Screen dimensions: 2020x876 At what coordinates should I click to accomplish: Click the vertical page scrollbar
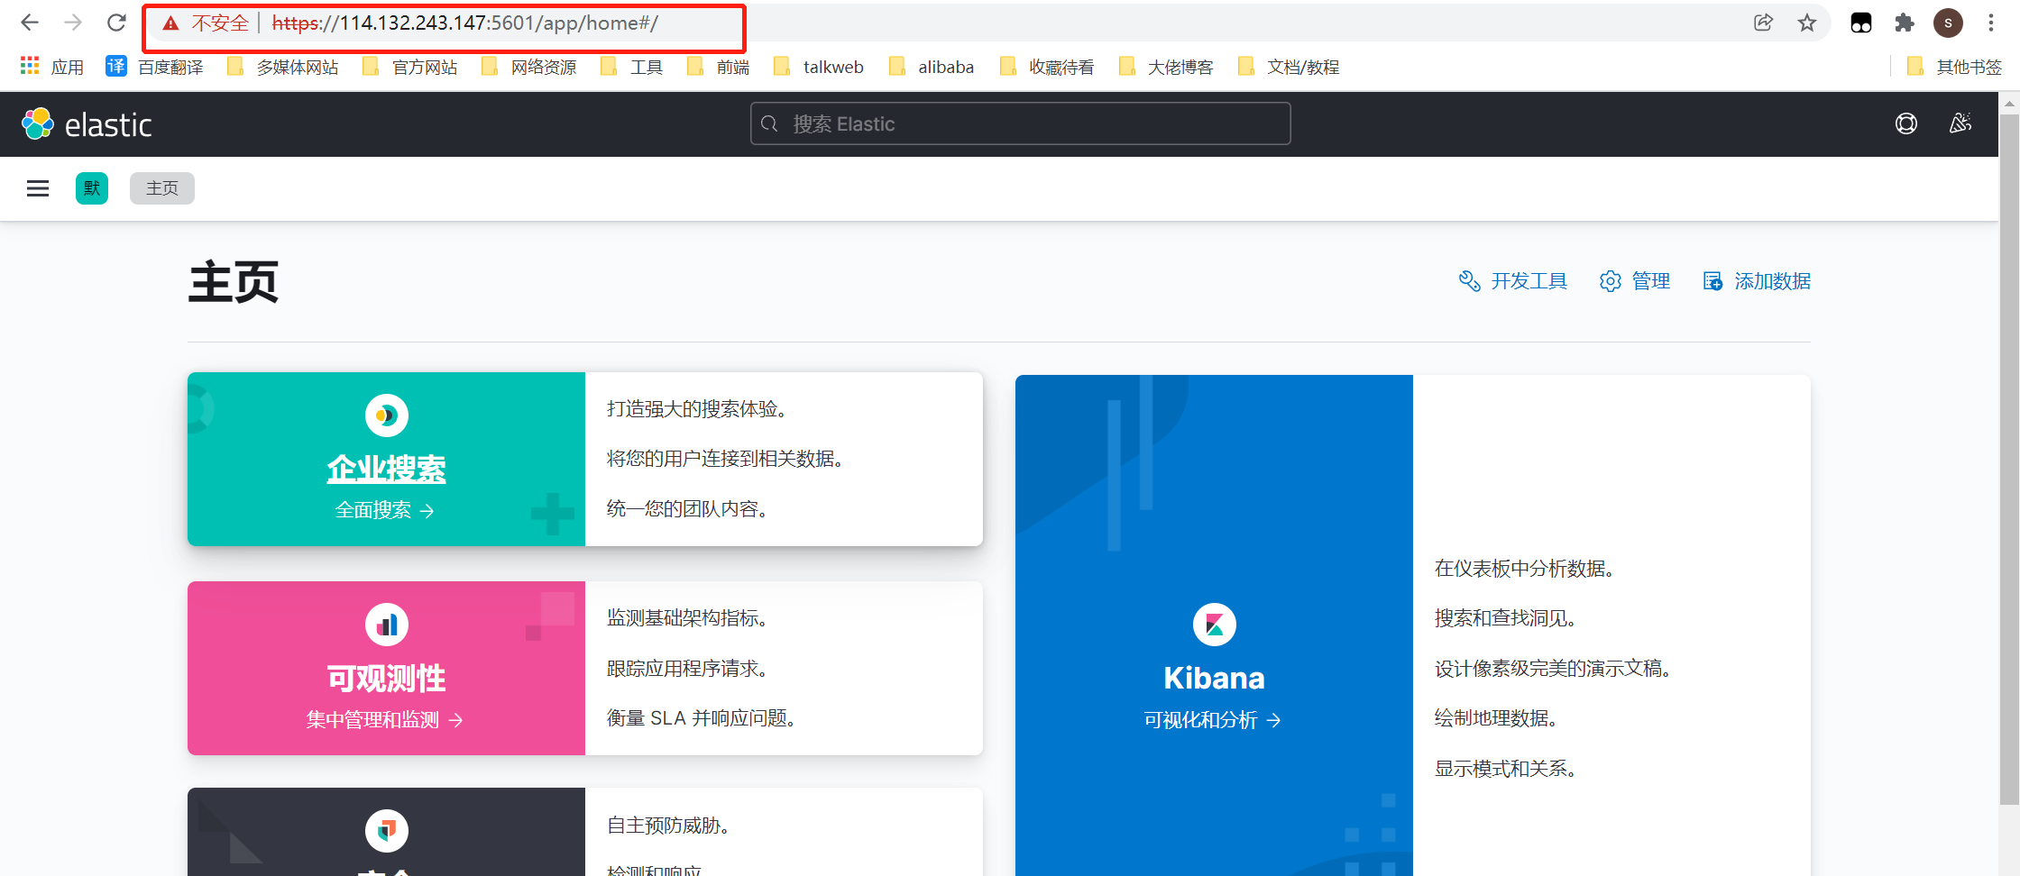click(2009, 460)
